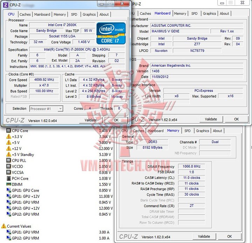Open SPD tab in the Memory window
Image resolution: width=252 pixels, height=243 pixels.
pyautogui.click(x=187, y=131)
